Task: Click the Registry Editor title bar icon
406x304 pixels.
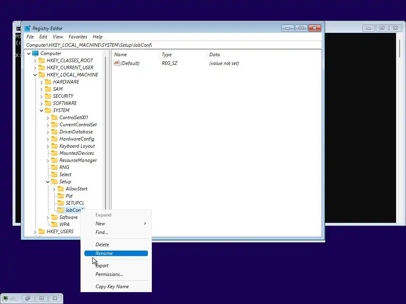Action: 27,28
